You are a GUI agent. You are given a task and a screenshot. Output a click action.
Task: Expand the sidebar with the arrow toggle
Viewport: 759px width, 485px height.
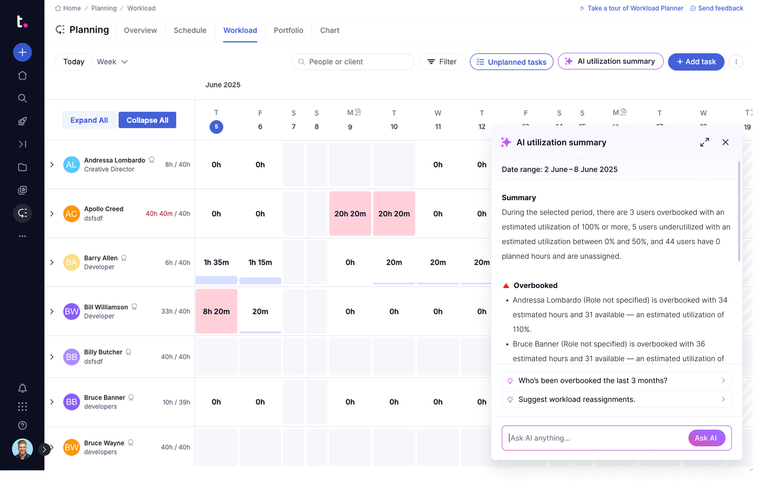44,449
